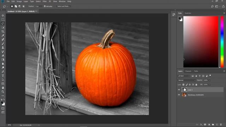Screen dimensions: 226x127
Task: Open the Opacity slider dropdown arrow
Action: (x=210, y=80)
